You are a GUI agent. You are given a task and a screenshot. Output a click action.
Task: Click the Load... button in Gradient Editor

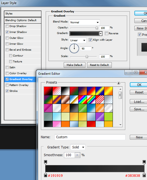click(138, 102)
